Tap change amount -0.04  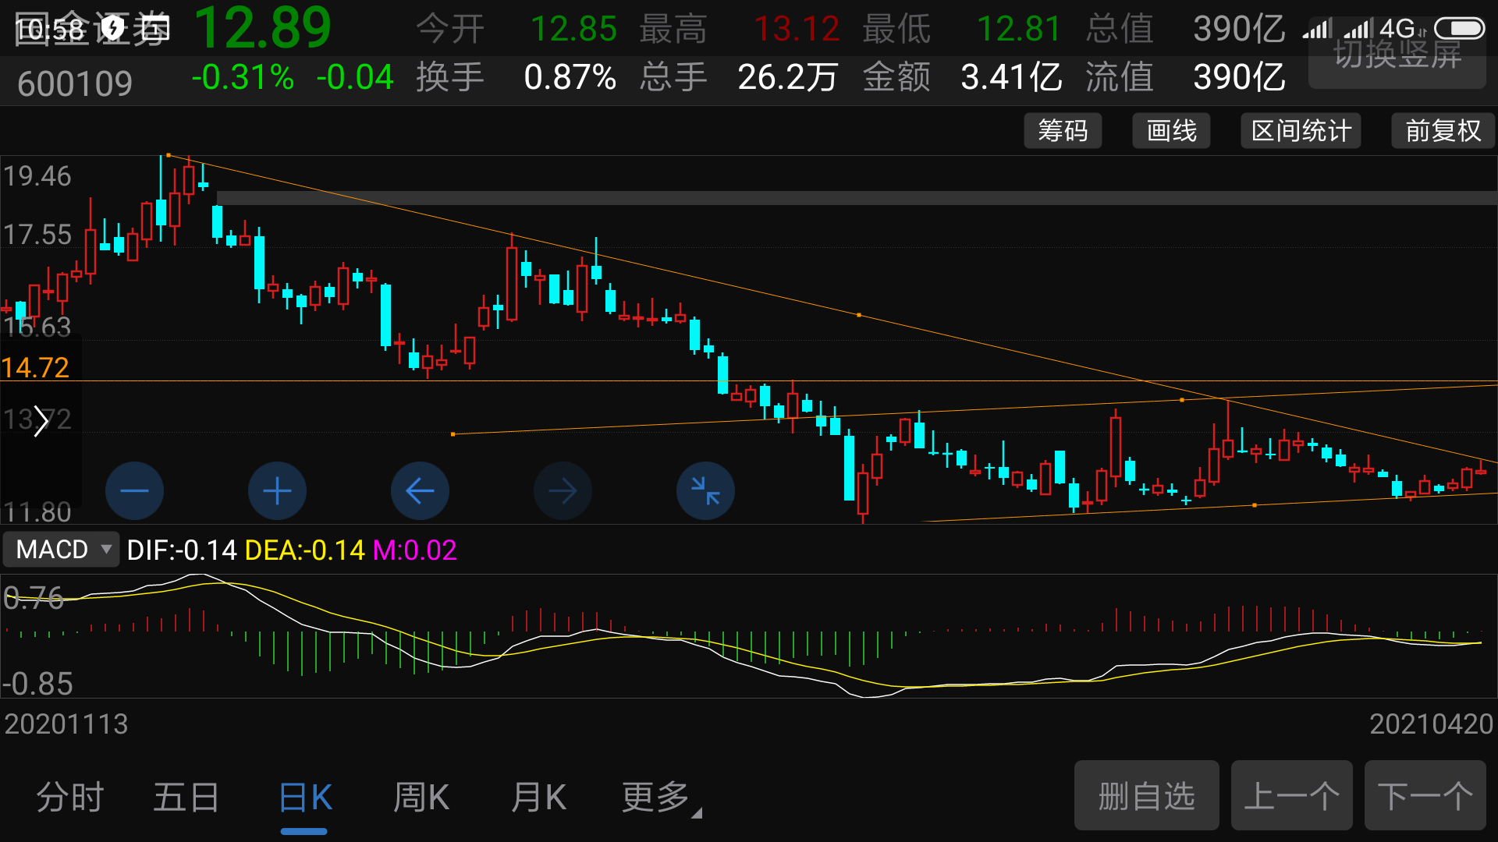(355, 77)
